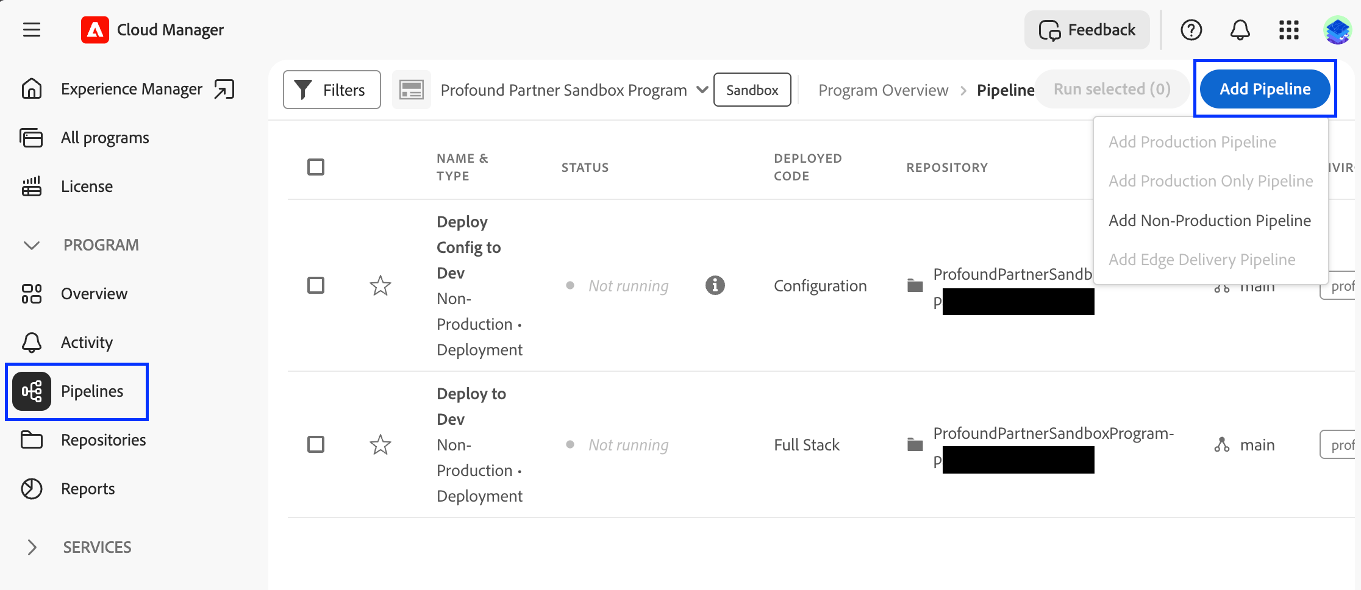Open the Deploy Config to Dev pipeline name

coord(468,247)
